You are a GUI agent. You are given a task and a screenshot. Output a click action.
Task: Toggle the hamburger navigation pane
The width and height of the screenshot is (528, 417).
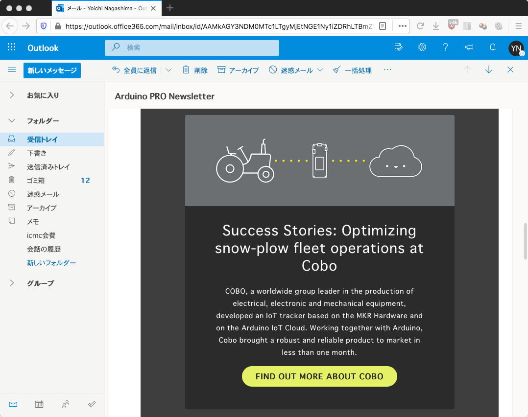pyautogui.click(x=12, y=70)
